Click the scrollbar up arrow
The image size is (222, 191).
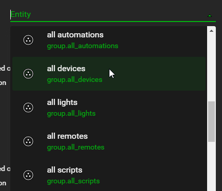click(211, 31)
